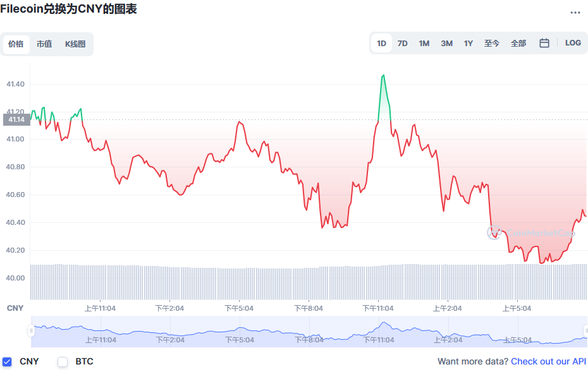Select the 7D time range

click(402, 44)
